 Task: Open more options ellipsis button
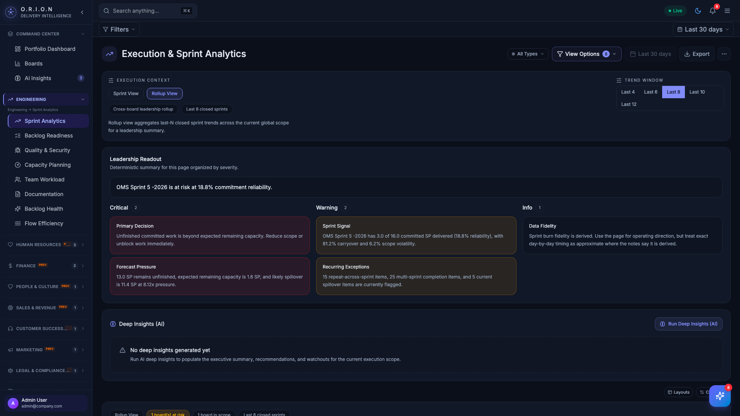724,54
